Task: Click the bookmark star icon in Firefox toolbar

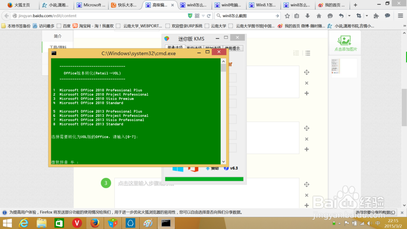Action: coord(287,16)
